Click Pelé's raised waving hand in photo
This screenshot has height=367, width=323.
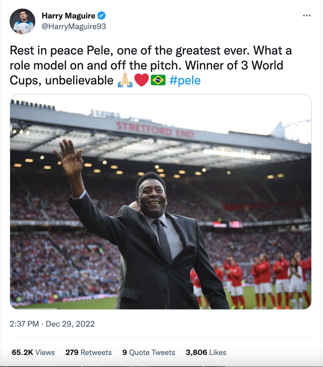click(69, 157)
